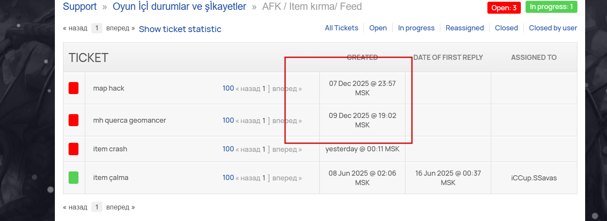Filter by In progress tickets
Viewport: 607px width, 221px height.
(416, 28)
